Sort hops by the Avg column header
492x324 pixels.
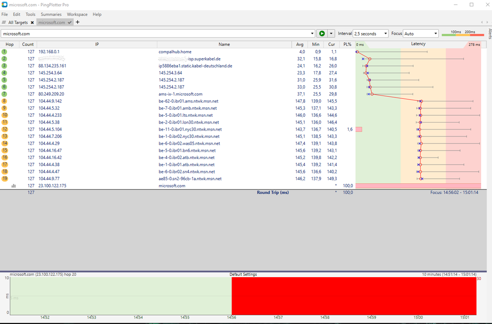point(300,44)
